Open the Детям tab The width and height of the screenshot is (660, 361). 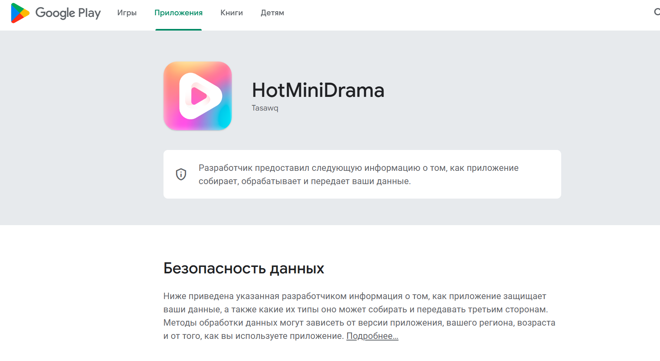pos(272,13)
